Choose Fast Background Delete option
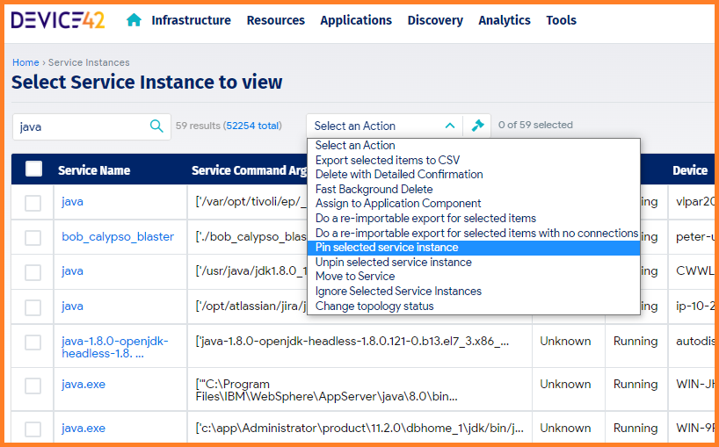This screenshot has width=719, height=447. (x=374, y=189)
